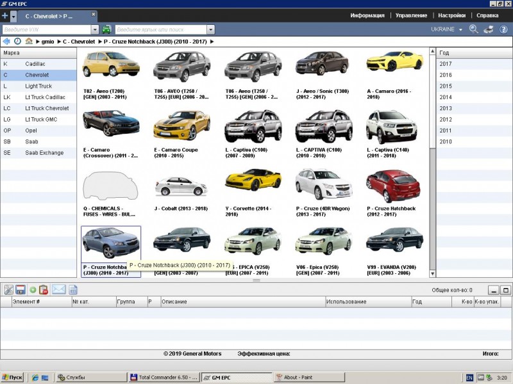Viewport: 513px width, 384px height.
Task: Select year 2014
Action: [474, 97]
